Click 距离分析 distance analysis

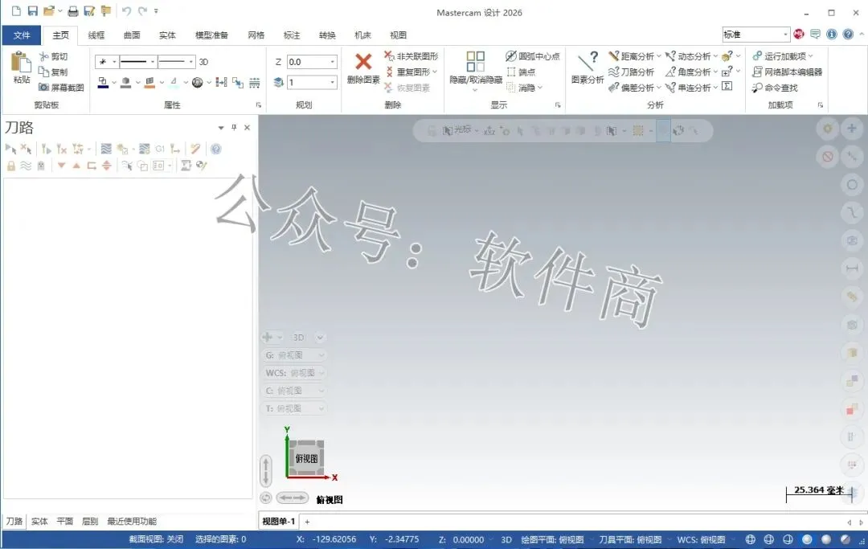[x=632, y=56]
